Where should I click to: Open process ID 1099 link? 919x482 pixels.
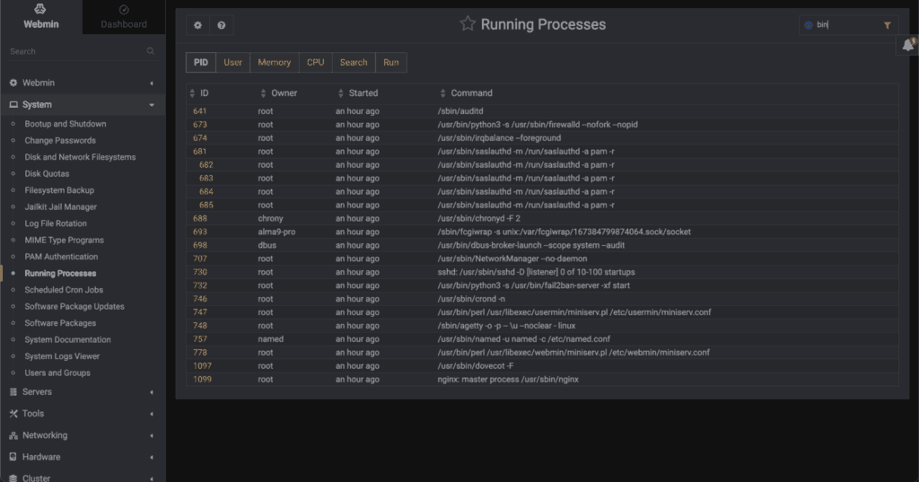(x=202, y=380)
